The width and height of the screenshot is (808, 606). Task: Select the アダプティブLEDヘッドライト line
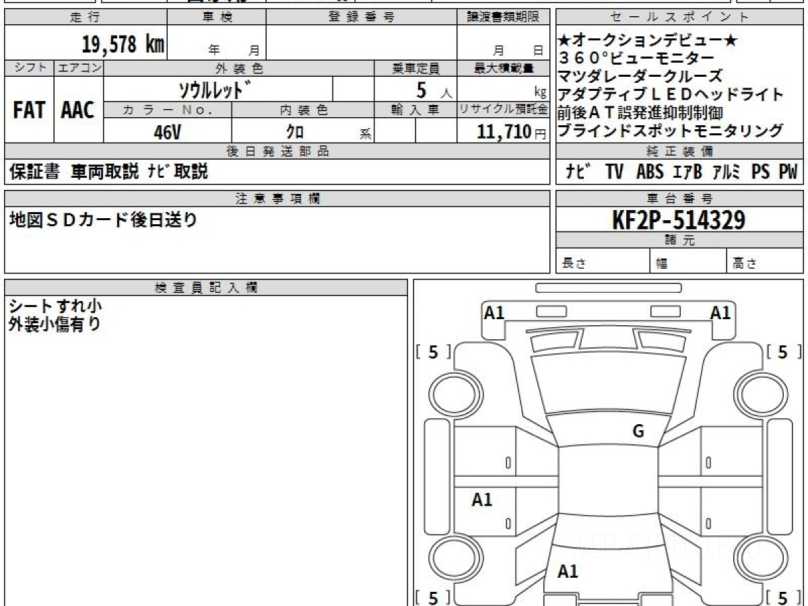[x=671, y=94]
